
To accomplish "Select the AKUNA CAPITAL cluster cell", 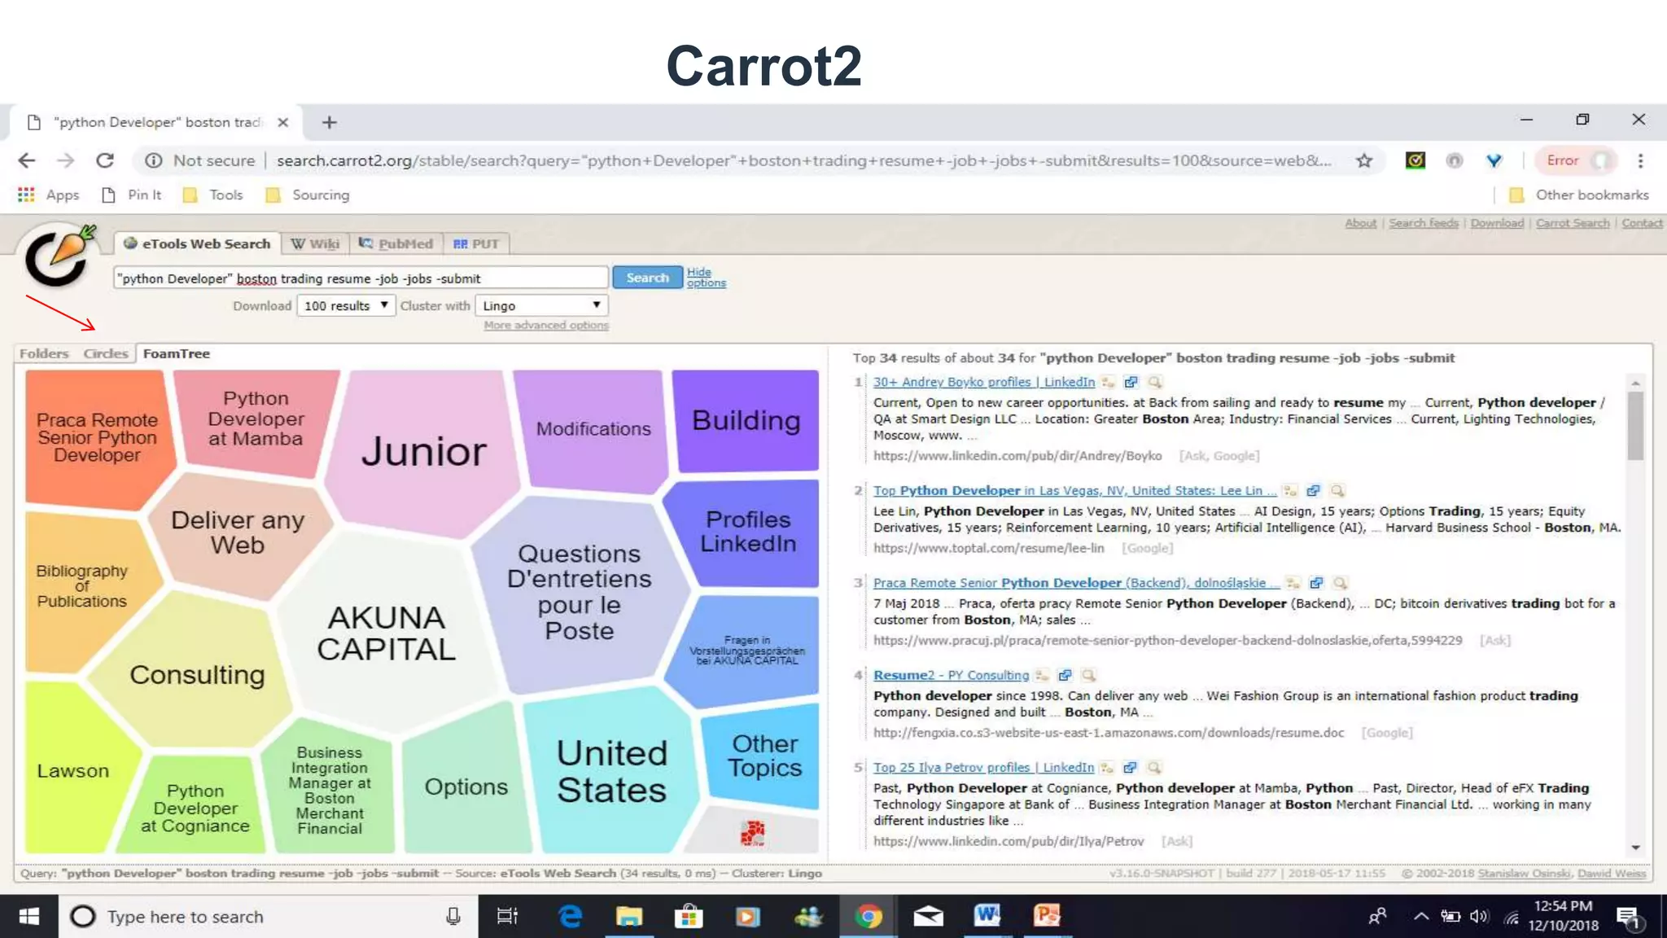I will pos(386,633).
